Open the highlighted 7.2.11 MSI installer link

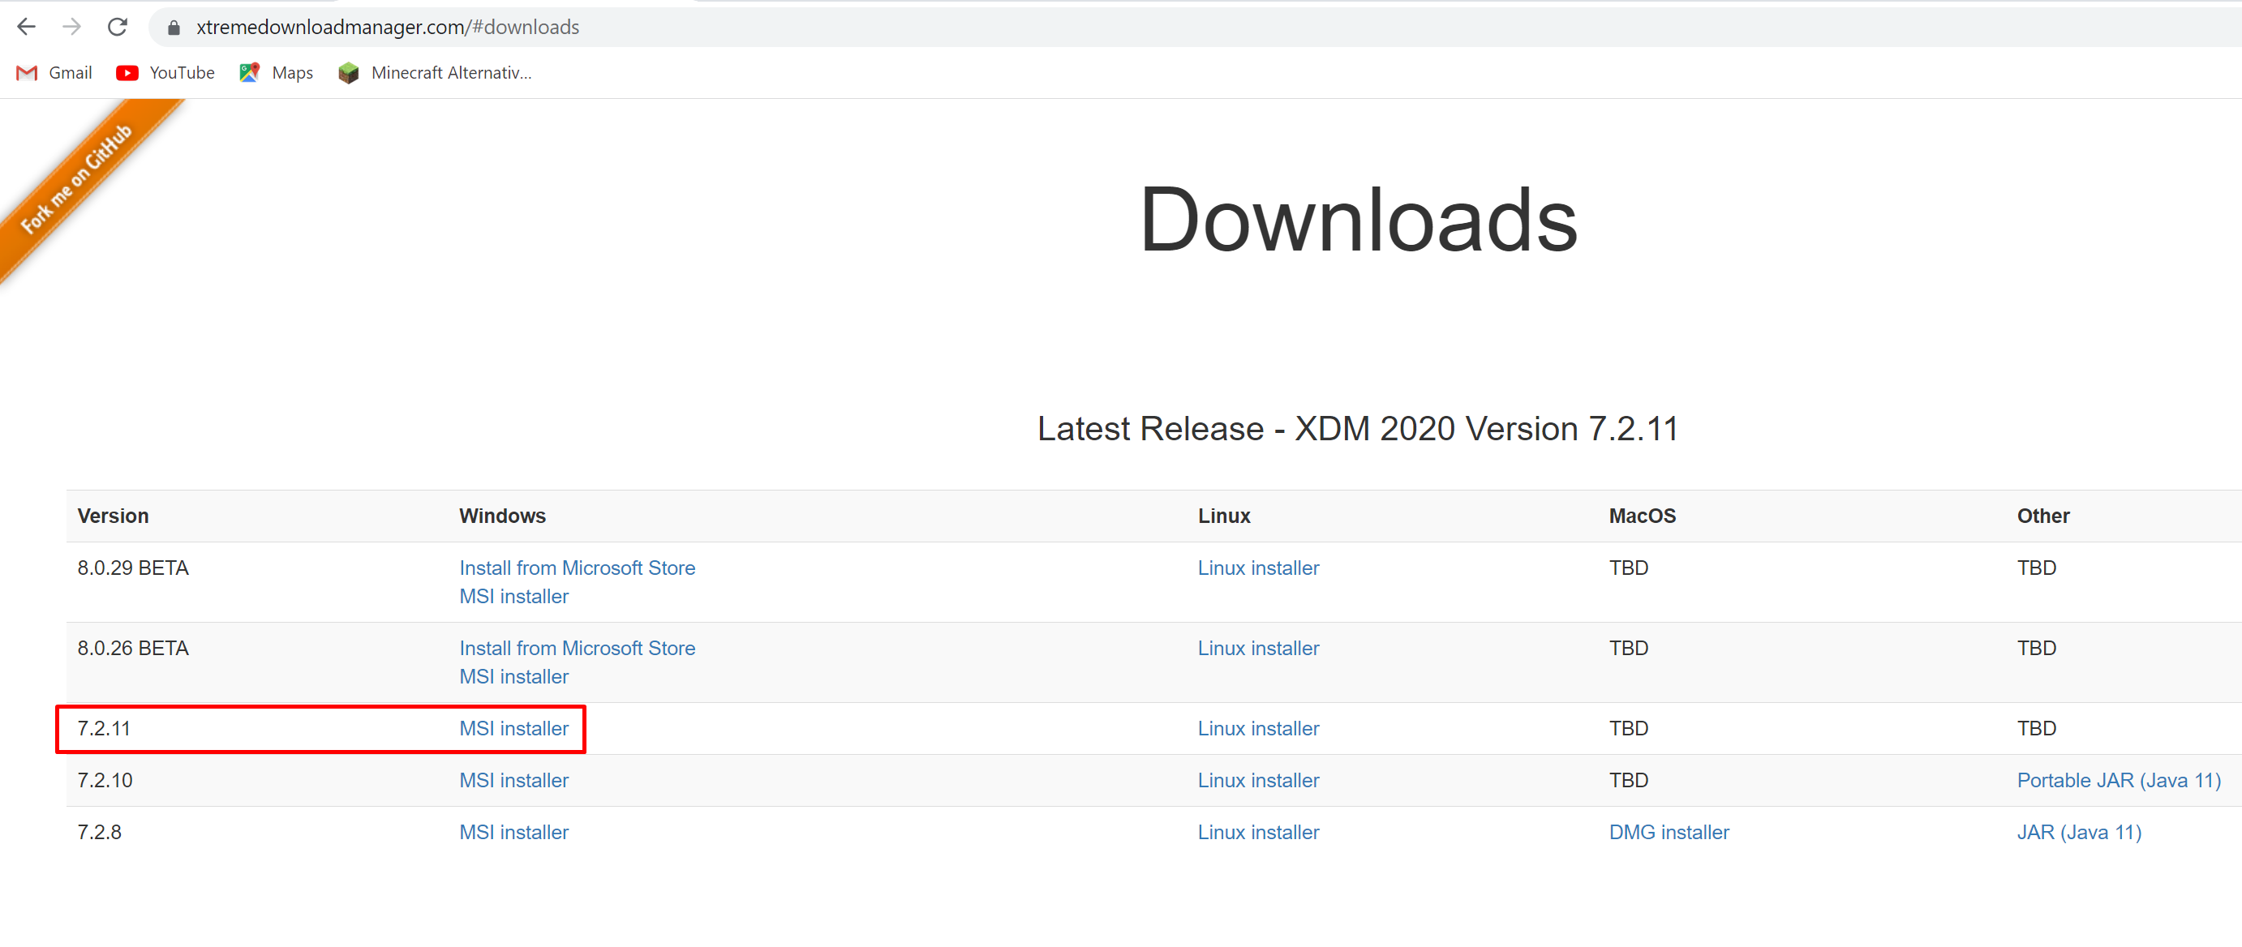pos(513,729)
